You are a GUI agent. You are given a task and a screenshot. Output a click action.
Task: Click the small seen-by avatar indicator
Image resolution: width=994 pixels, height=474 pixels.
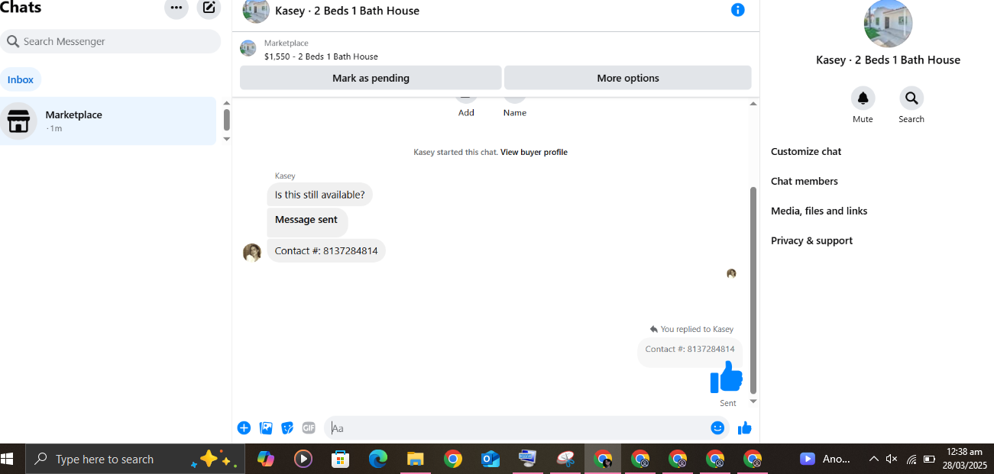[731, 273]
